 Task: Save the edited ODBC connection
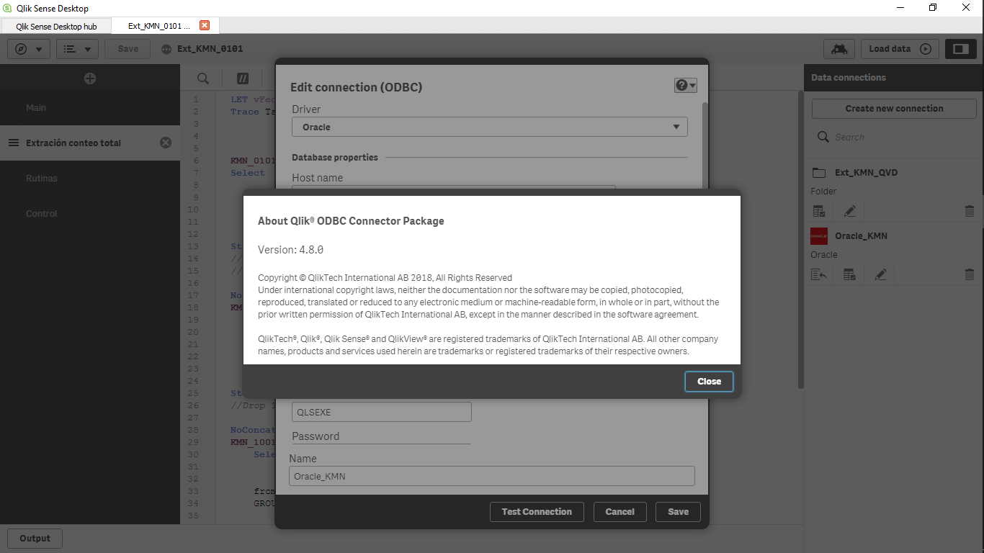click(678, 512)
